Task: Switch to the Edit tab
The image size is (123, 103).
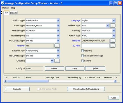Action: [6, 13]
